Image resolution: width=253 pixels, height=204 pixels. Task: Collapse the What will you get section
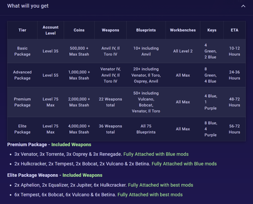click(243, 6)
